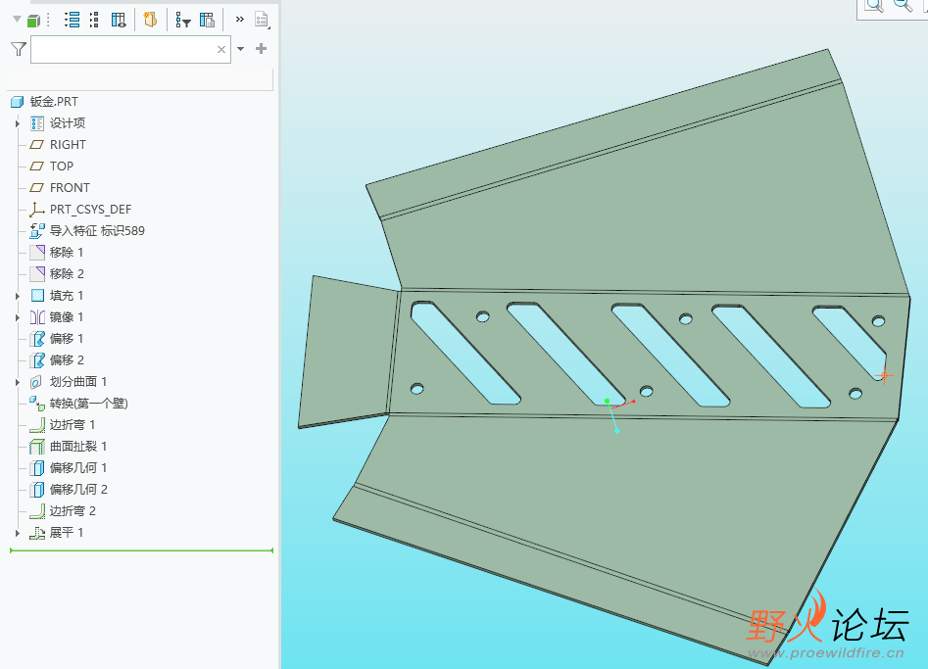Click the tree filter settings icon
Image resolution: width=928 pixels, height=669 pixels.
coord(182,20)
